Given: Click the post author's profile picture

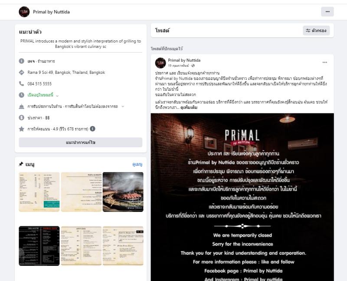Looking at the screenshot, I should pyautogui.click(x=160, y=63).
